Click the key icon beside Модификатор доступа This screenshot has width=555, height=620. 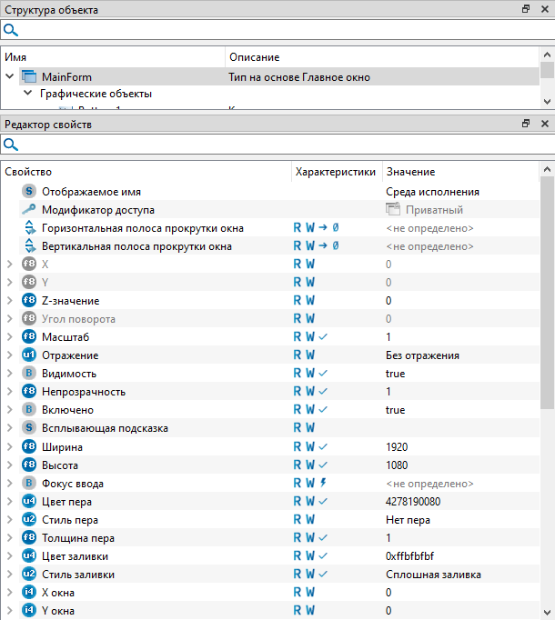pyautogui.click(x=28, y=210)
